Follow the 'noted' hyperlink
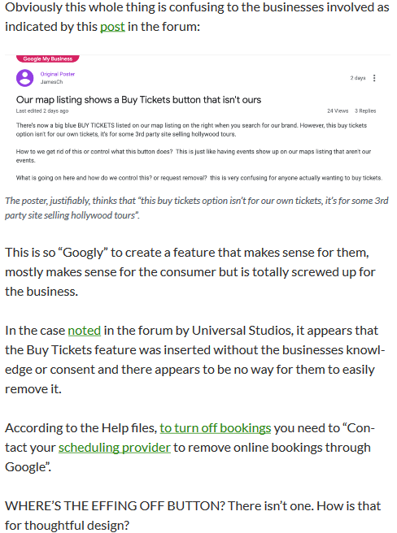This screenshot has width=397, height=533. (x=84, y=331)
